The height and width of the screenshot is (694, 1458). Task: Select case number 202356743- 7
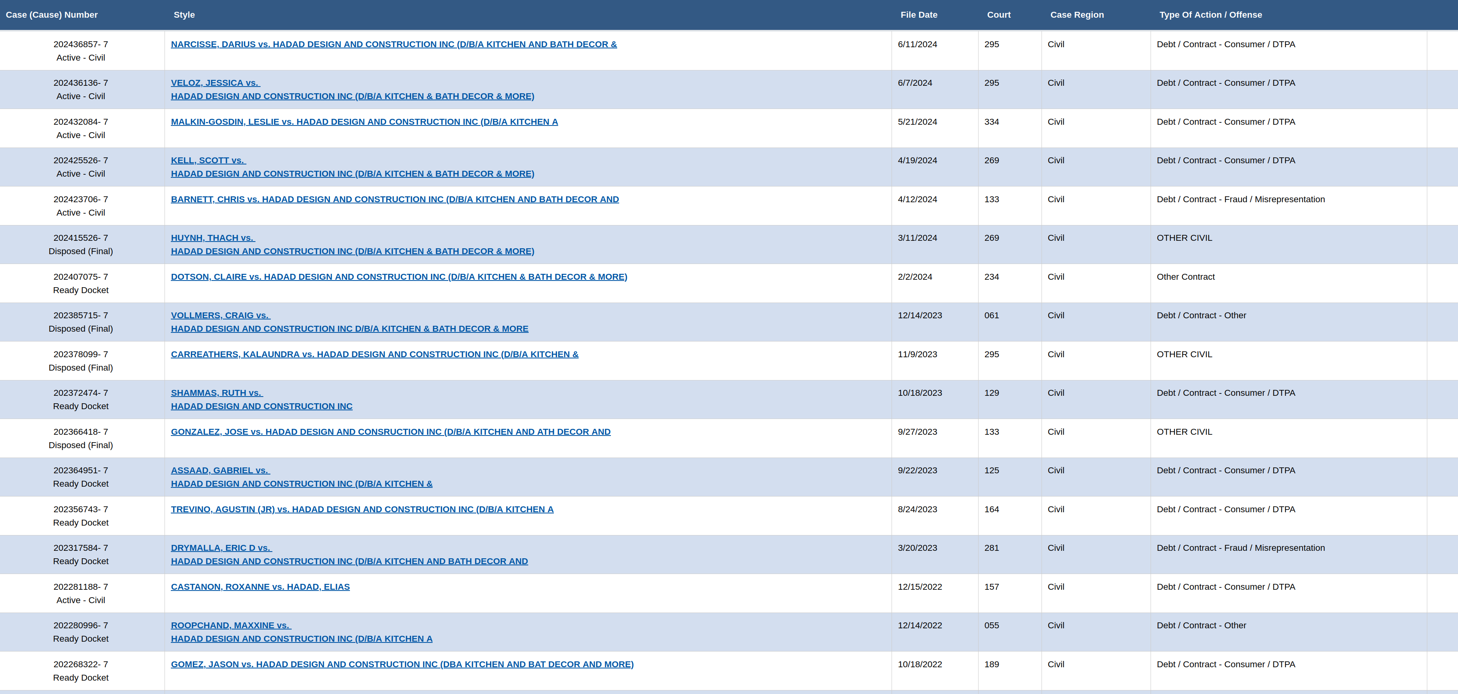tap(80, 509)
